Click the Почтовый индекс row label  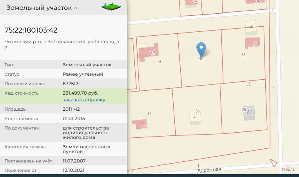tap(25, 84)
